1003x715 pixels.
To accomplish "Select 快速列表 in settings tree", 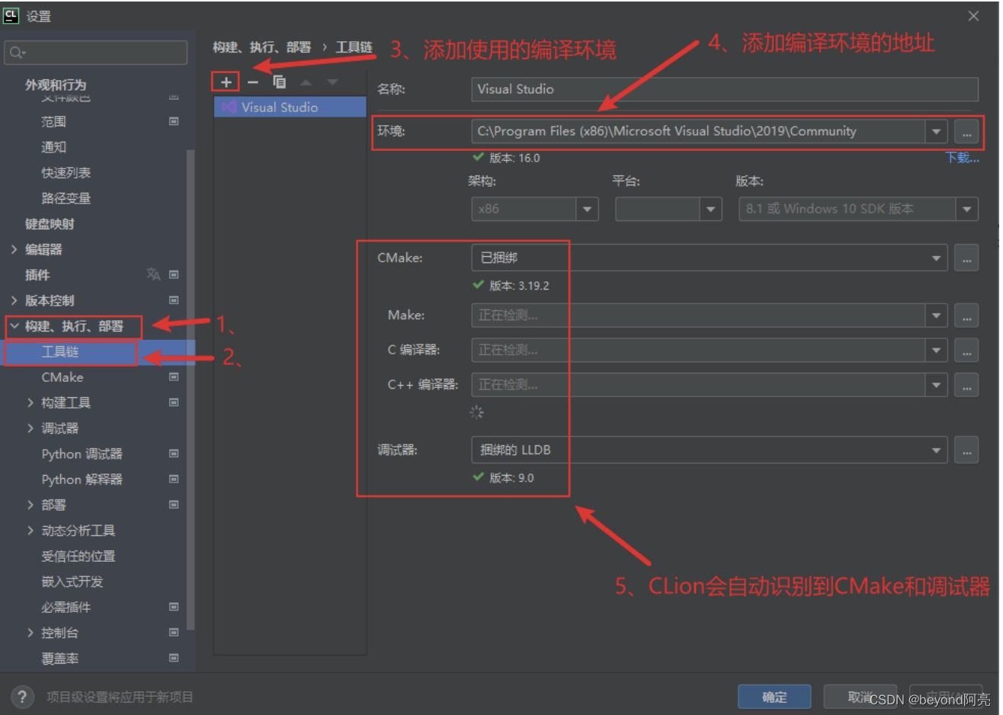I will (66, 173).
